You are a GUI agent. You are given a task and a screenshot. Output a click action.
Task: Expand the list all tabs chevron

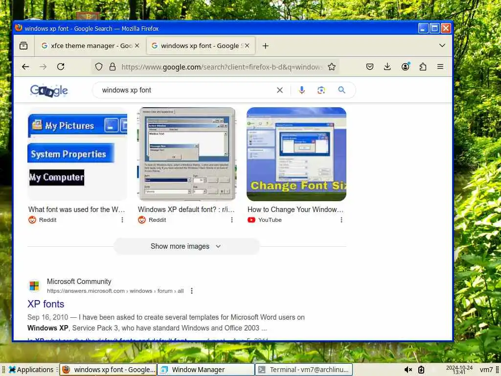[x=442, y=46]
